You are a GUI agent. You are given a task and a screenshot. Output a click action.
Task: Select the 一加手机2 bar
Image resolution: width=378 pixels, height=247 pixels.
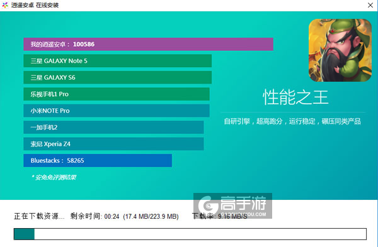tap(113, 127)
